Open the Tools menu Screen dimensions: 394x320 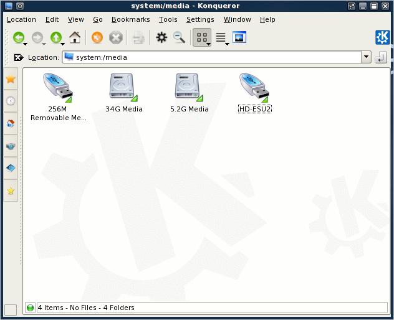coord(168,19)
